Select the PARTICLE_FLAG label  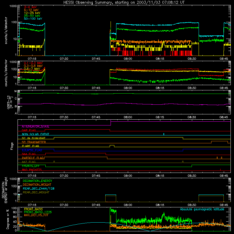click(33, 158)
